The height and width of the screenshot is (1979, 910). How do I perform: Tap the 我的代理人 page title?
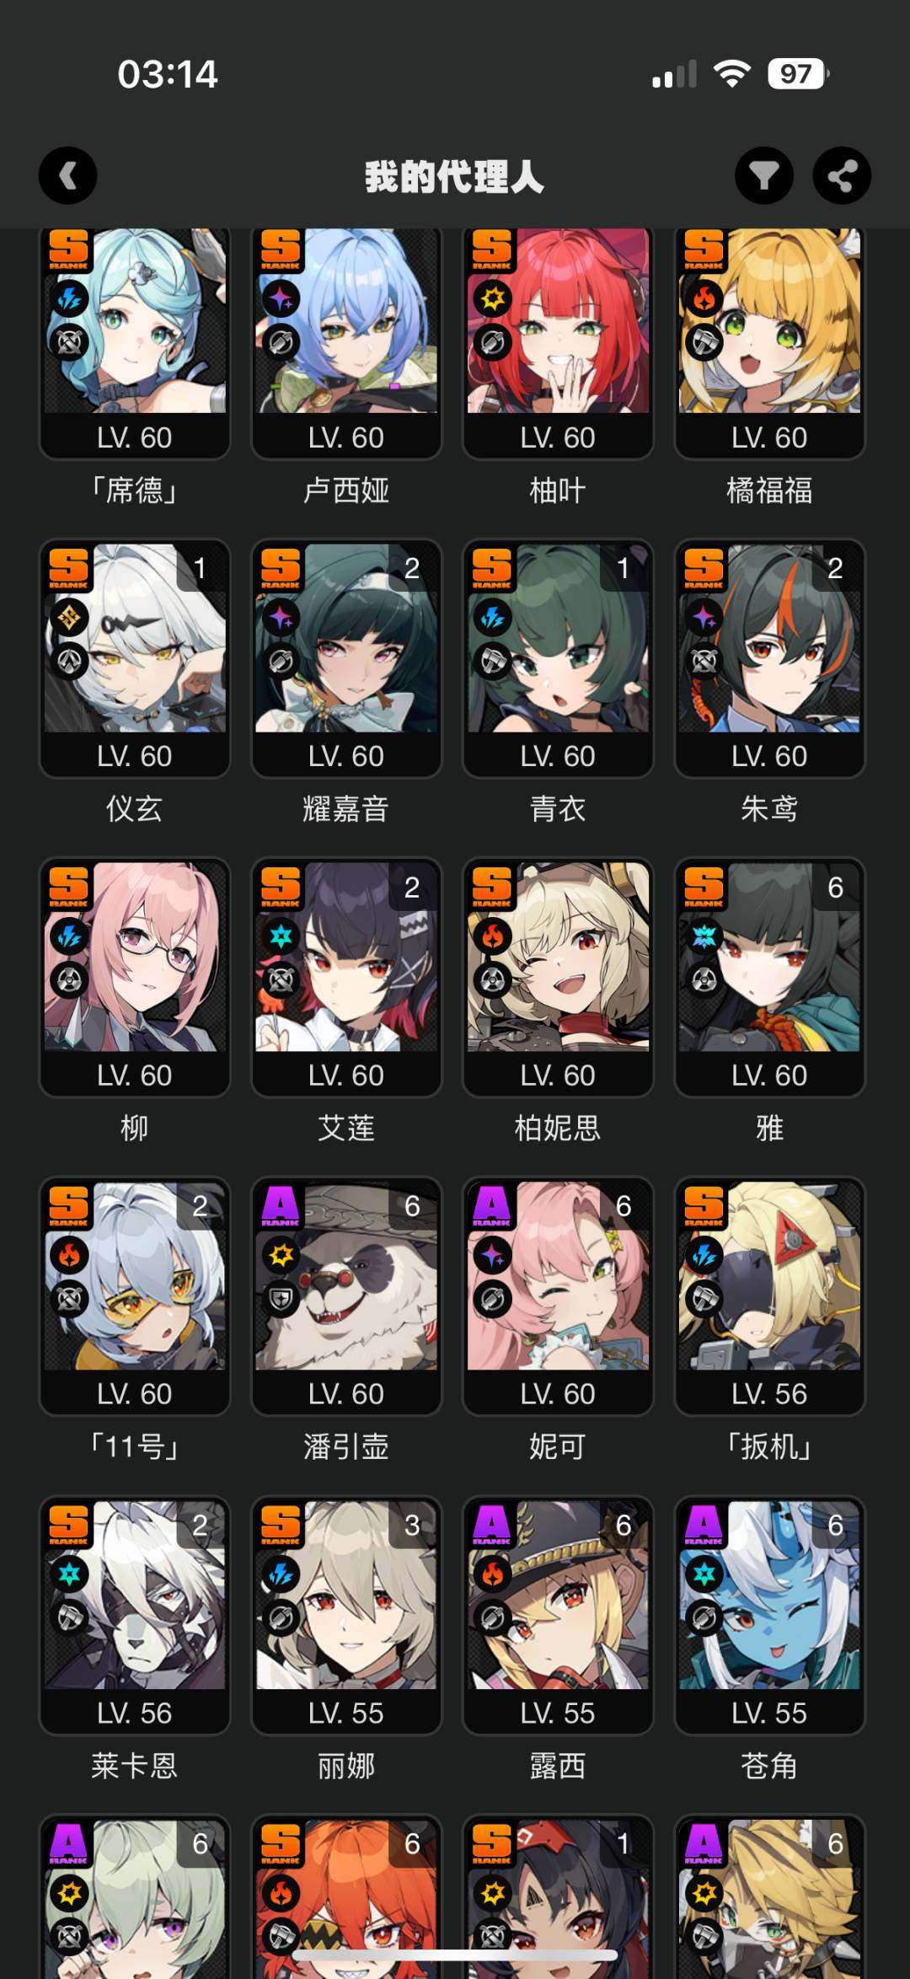tap(454, 176)
